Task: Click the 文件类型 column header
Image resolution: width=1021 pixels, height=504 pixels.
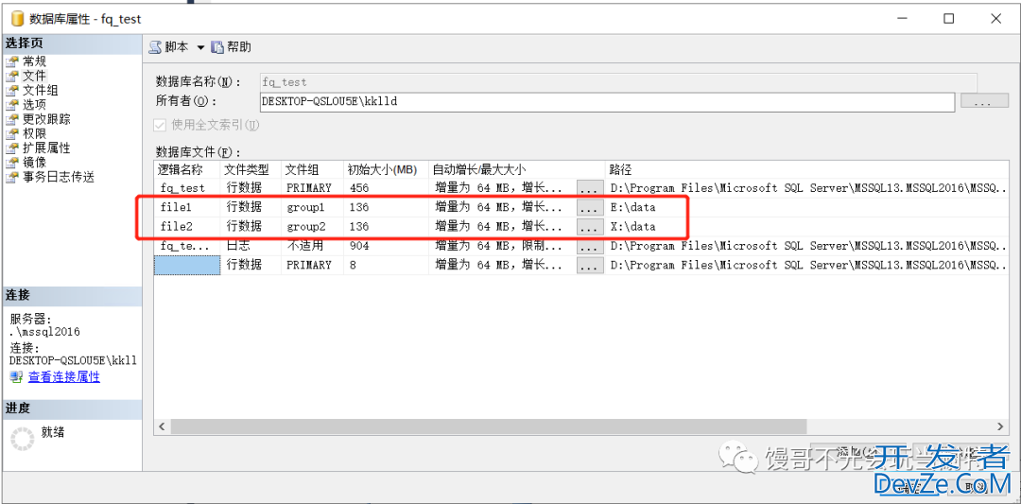Action: 251,169
